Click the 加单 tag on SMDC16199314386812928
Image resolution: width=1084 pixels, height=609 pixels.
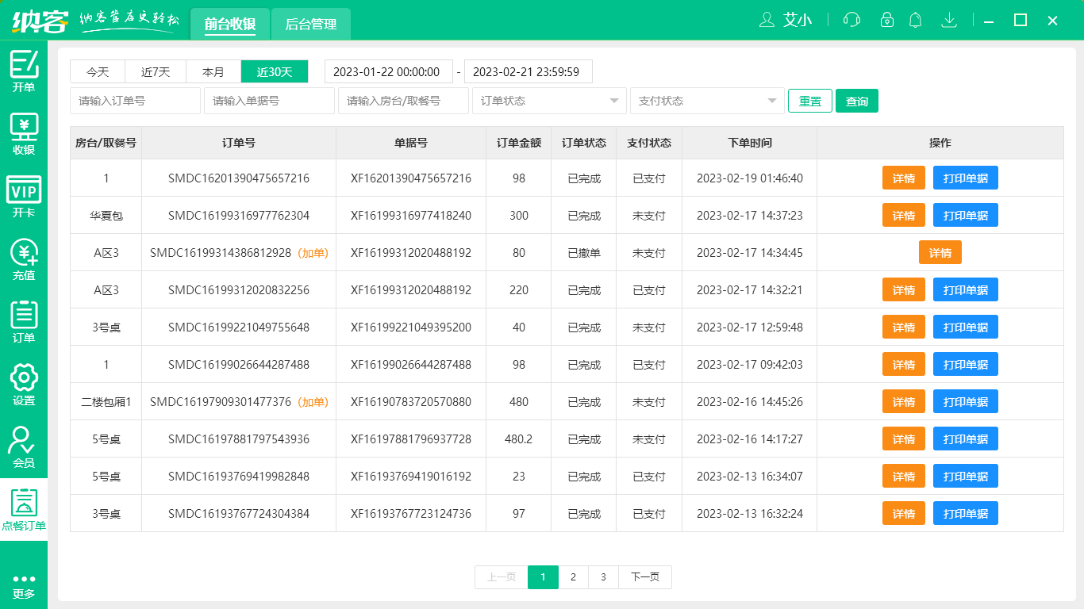coord(313,253)
